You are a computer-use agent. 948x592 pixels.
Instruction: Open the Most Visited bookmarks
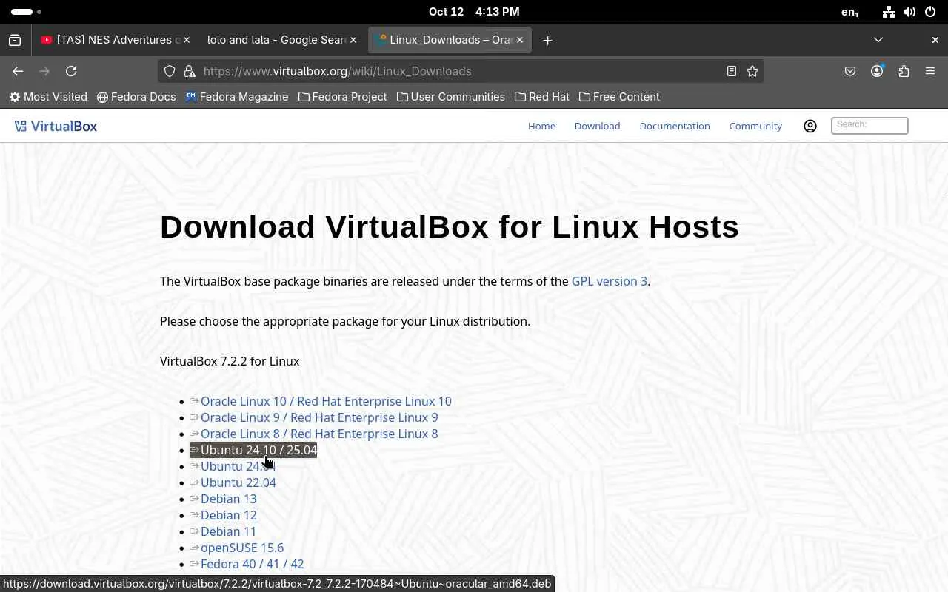tap(48, 97)
